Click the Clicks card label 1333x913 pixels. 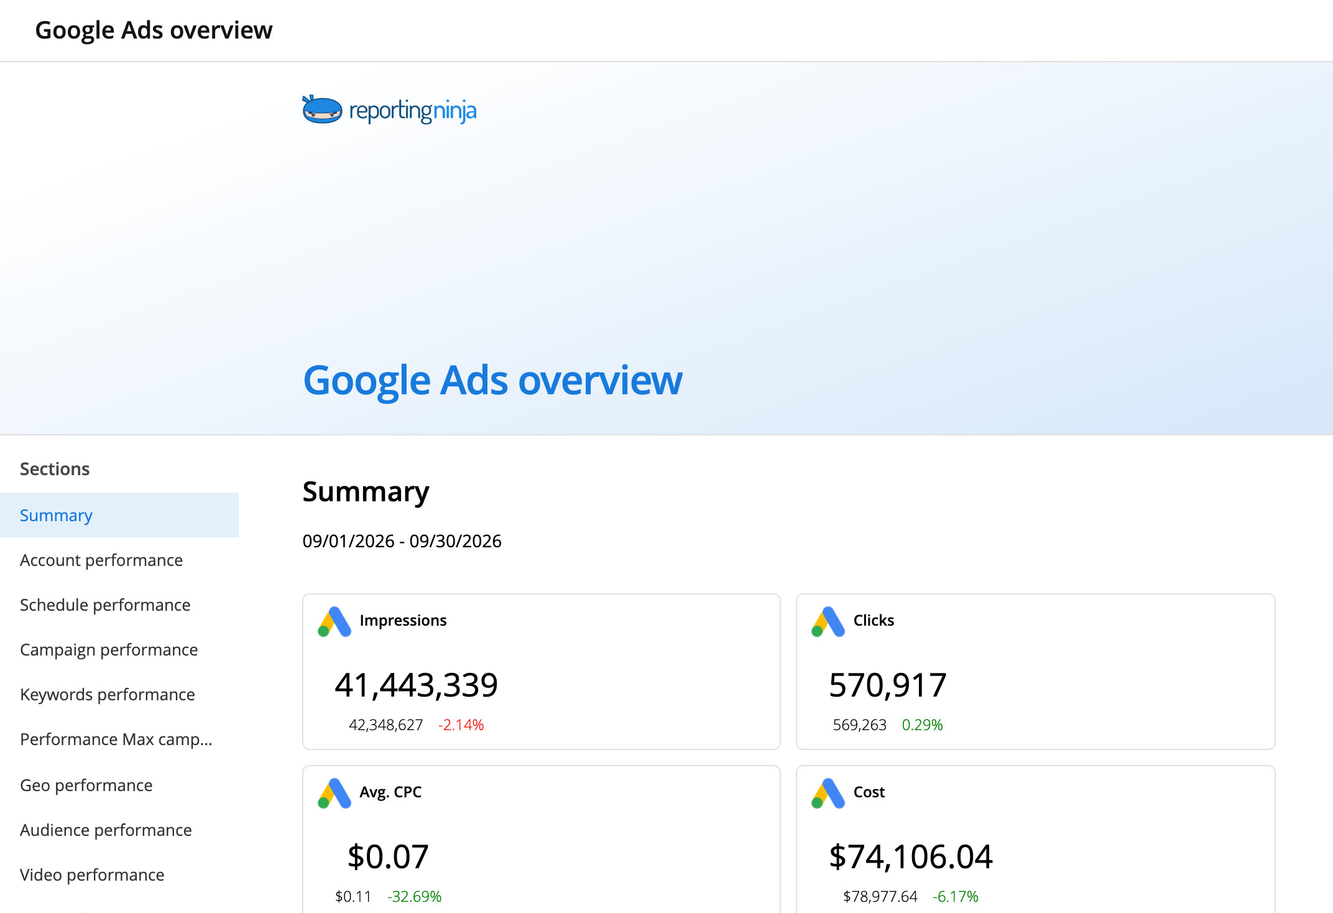coord(874,621)
